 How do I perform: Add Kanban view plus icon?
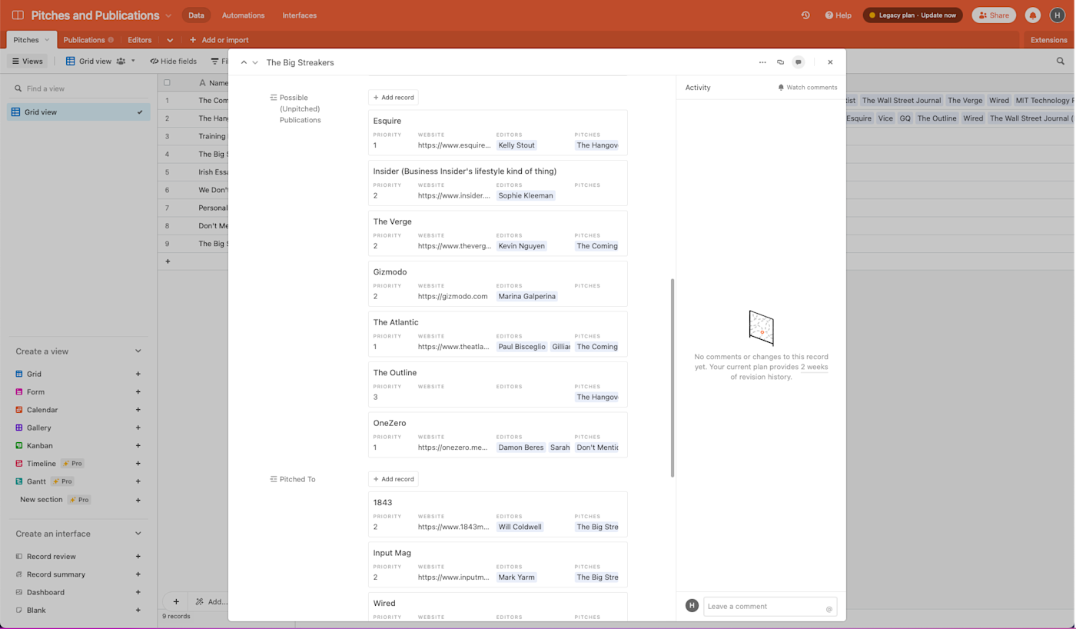tap(138, 445)
